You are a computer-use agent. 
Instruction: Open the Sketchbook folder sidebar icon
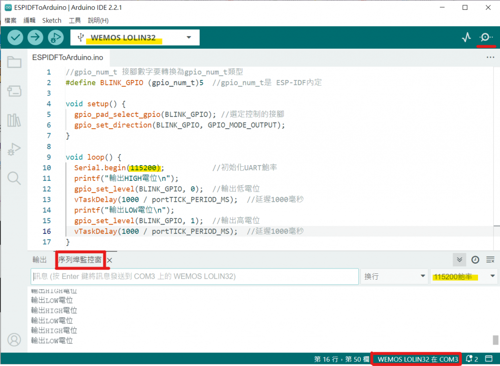(x=14, y=62)
